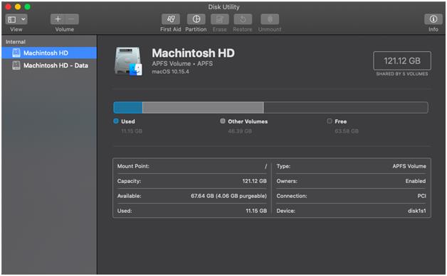
Task: Click the Internal sidebar section header
Action: 16,42
